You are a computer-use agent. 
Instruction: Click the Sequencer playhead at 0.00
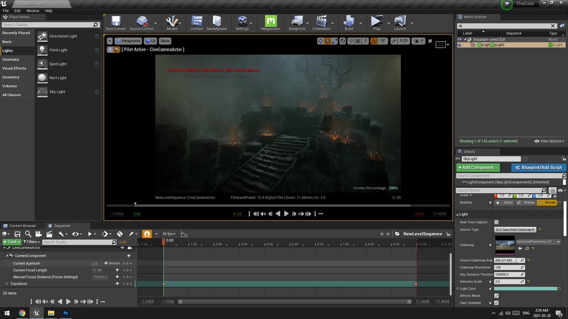pos(163,241)
